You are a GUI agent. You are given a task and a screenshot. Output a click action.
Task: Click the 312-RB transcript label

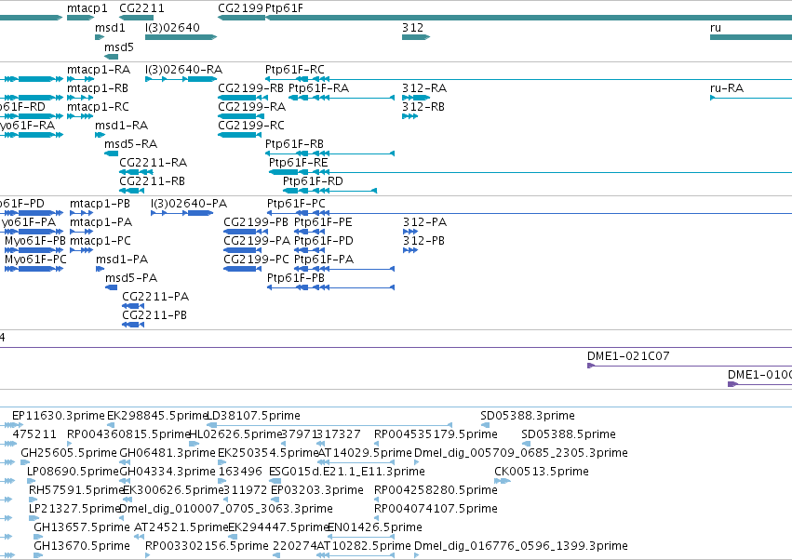[x=423, y=107]
